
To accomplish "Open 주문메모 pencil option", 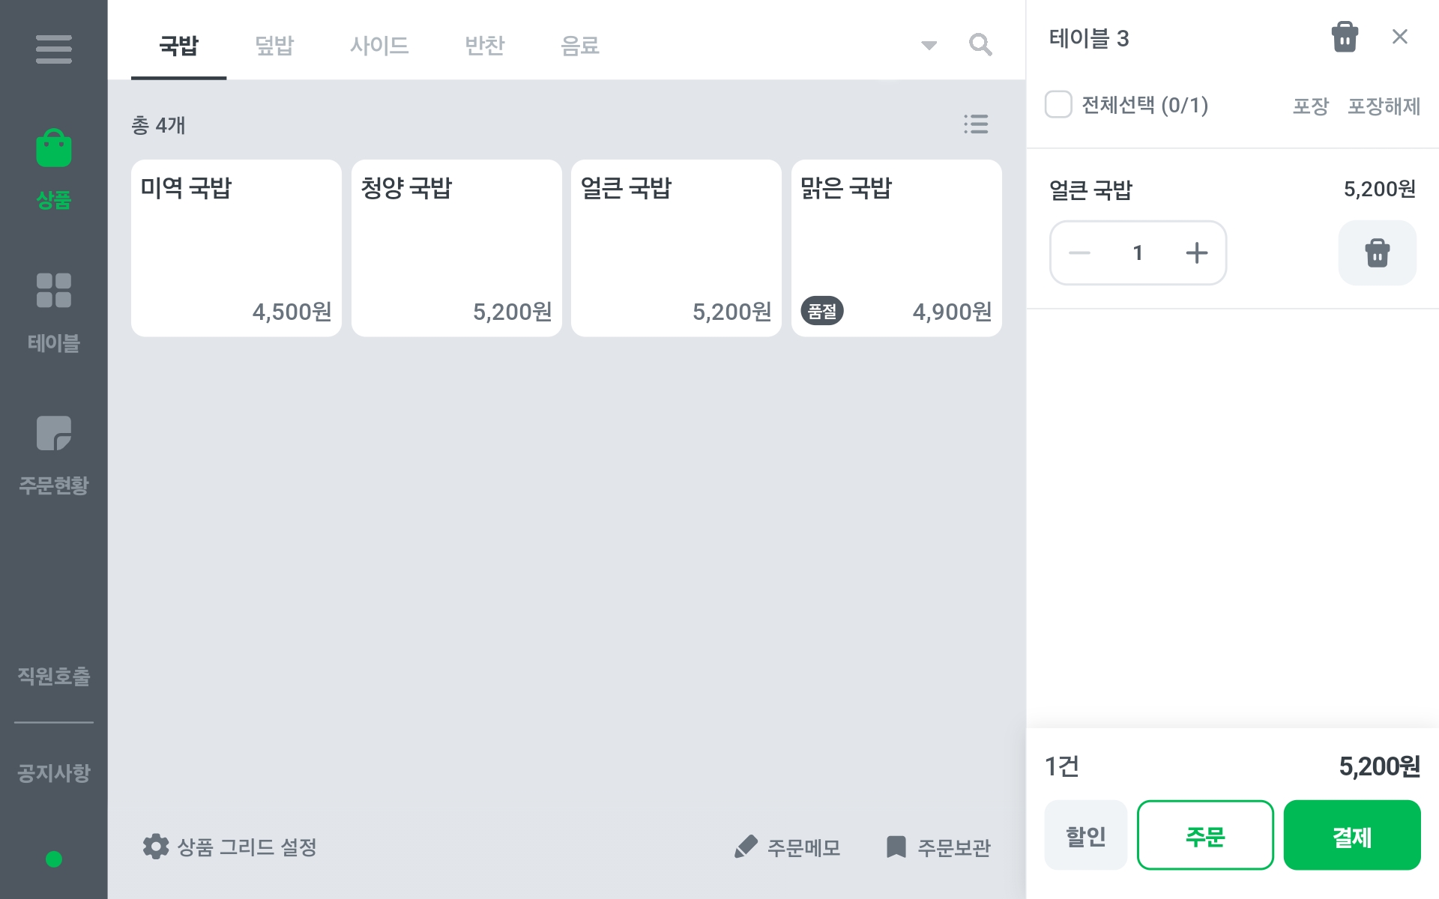I will 788,847.
